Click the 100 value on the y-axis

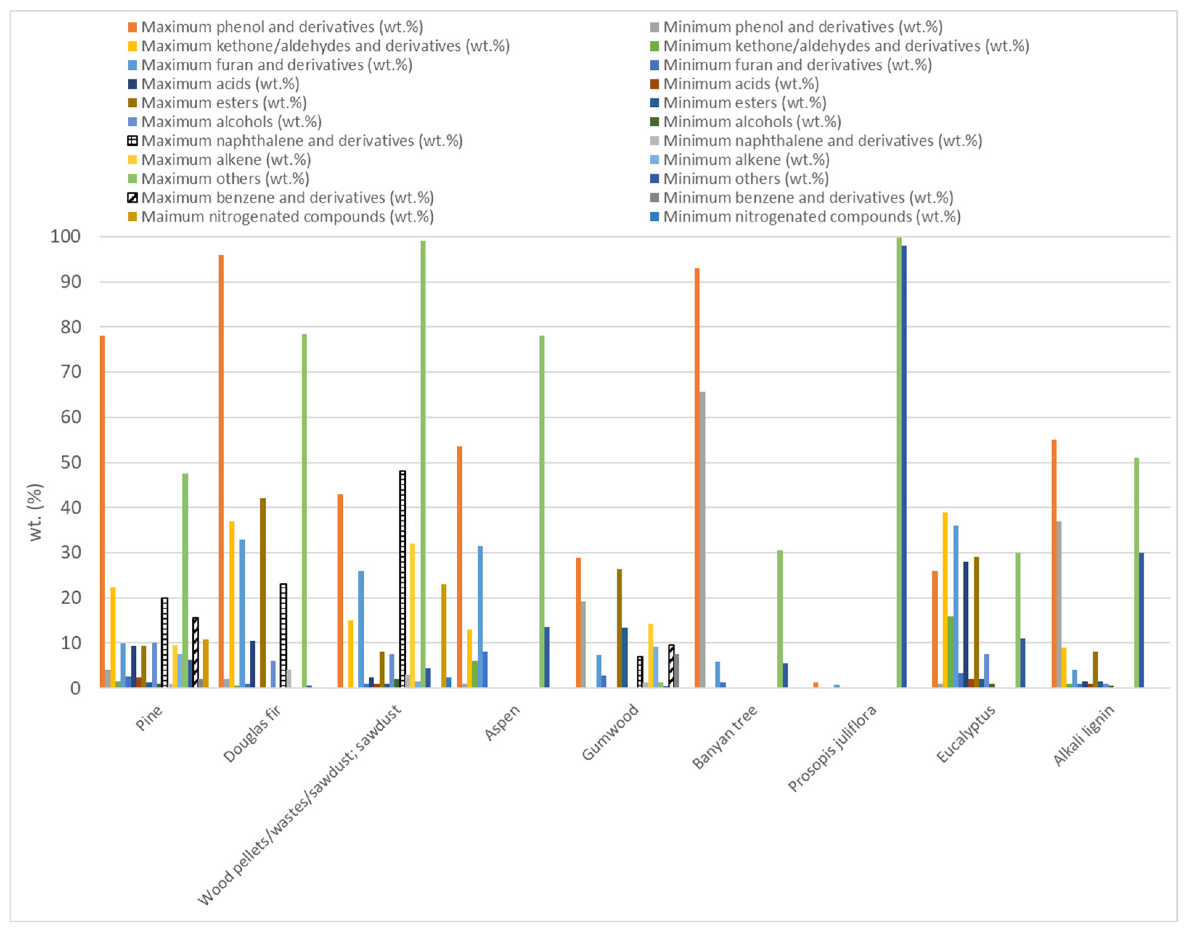(65, 237)
